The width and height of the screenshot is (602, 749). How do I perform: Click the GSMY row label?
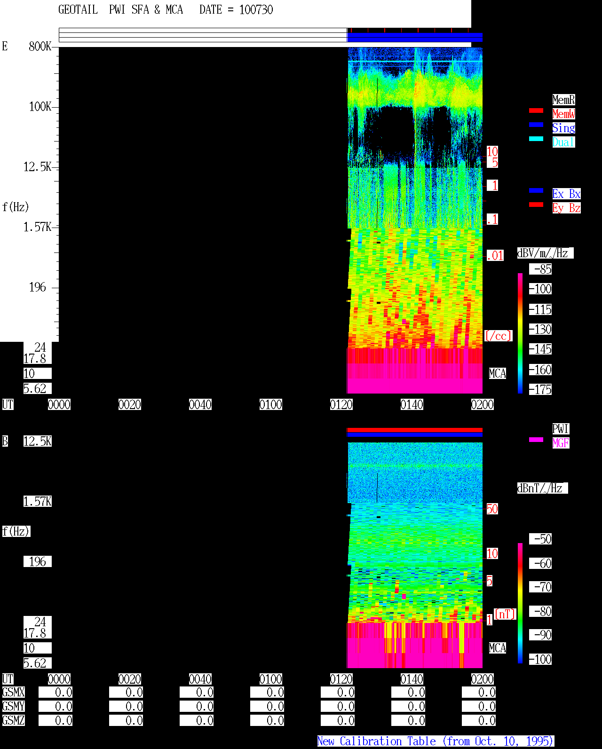14,706
